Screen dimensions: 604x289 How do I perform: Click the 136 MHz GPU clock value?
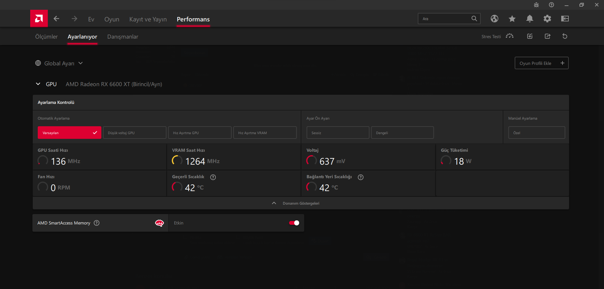coord(65,161)
